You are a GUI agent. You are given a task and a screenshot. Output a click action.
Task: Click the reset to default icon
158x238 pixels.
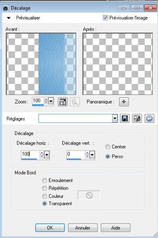[149, 119]
